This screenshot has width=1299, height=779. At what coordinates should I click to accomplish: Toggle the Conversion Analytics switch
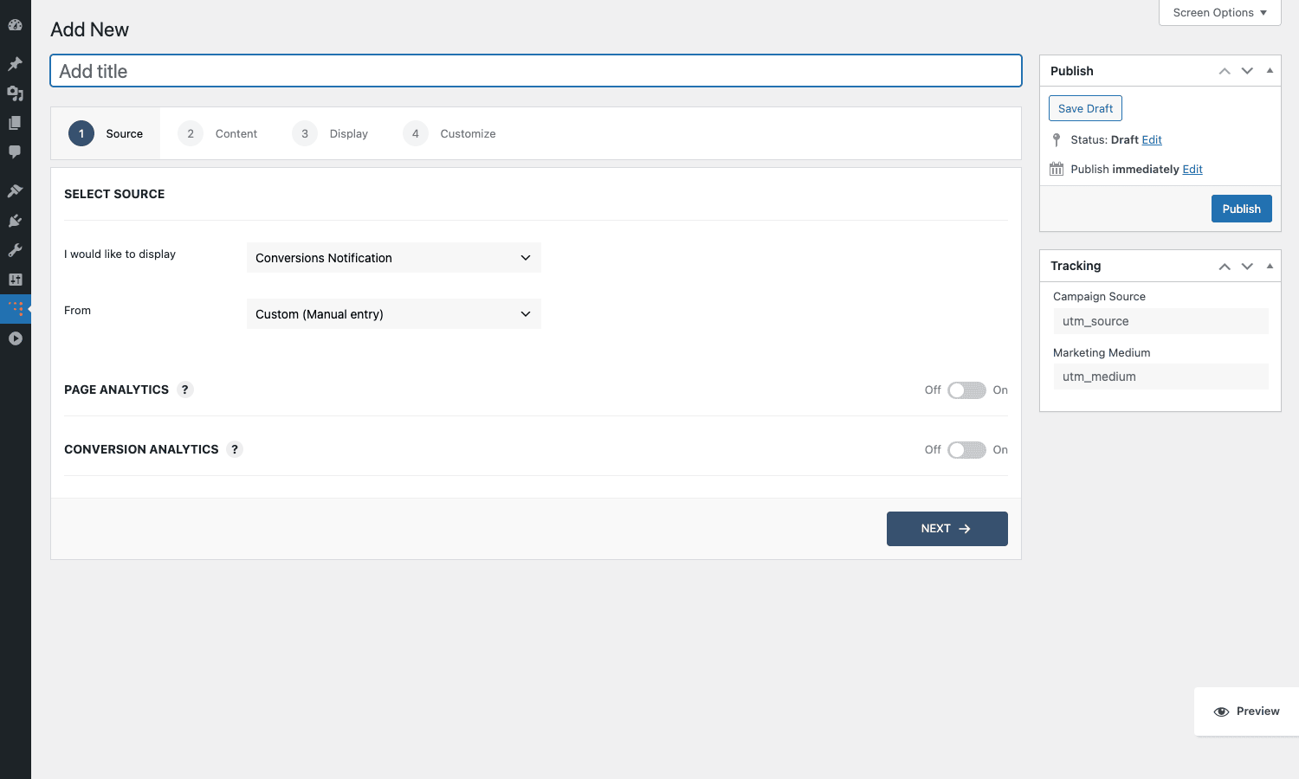pyautogui.click(x=966, y=450)
